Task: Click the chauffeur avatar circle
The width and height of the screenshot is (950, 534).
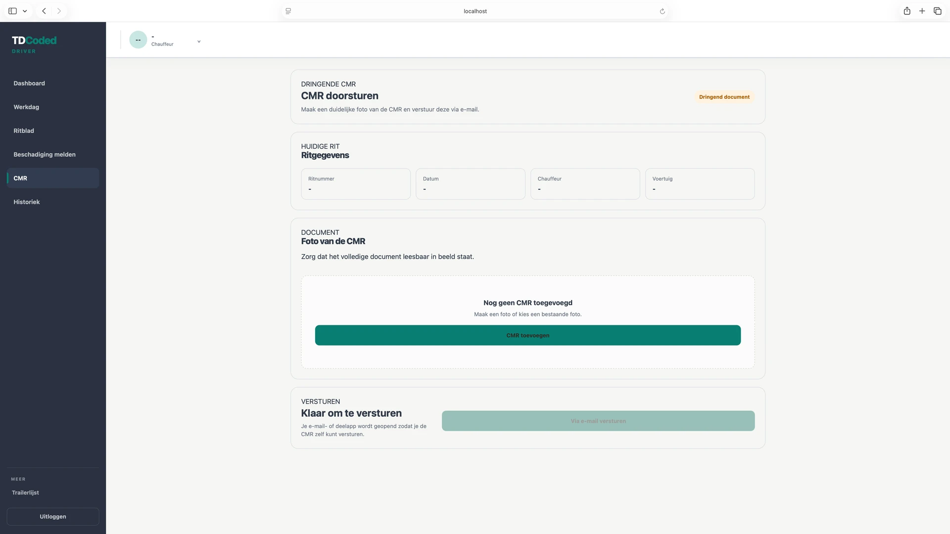Action: (x=138, y=40)
